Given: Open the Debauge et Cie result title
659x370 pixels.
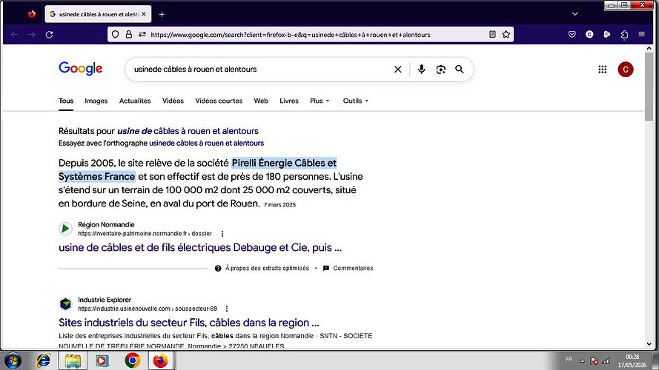Looking at the screenshot, I should pyautogui.click(x=200, y=247).
